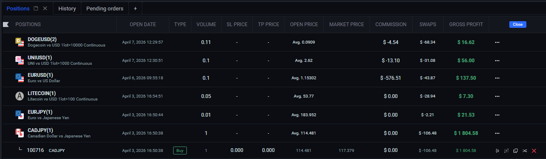The image size is (546, 159).
Task: Open the three-dot menu for DOGEUSD
Action: 497,42
